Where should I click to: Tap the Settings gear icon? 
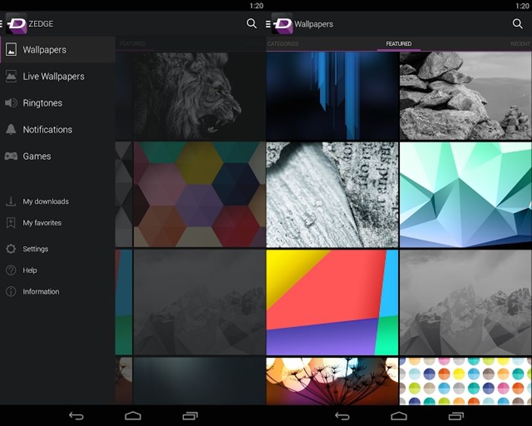coord(11,248)
